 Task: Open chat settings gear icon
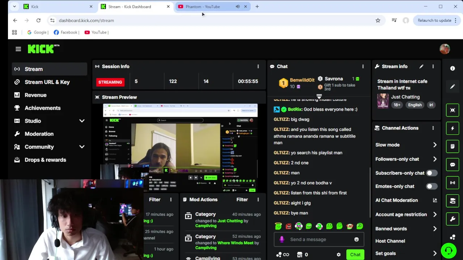(x=339, y=255)
